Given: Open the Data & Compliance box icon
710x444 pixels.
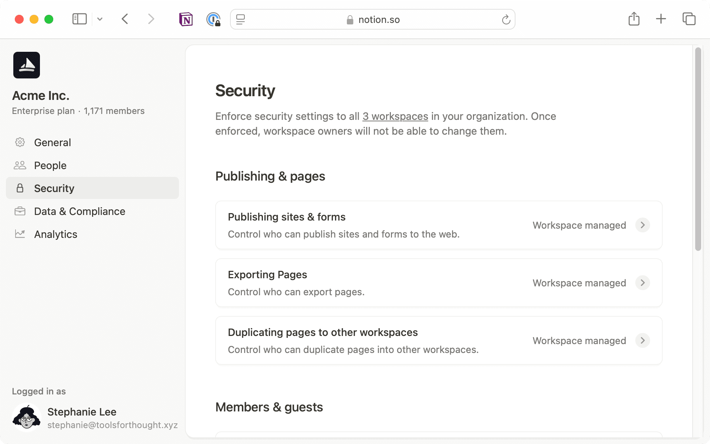Looking at the screenshot, I should click(20, 211).
